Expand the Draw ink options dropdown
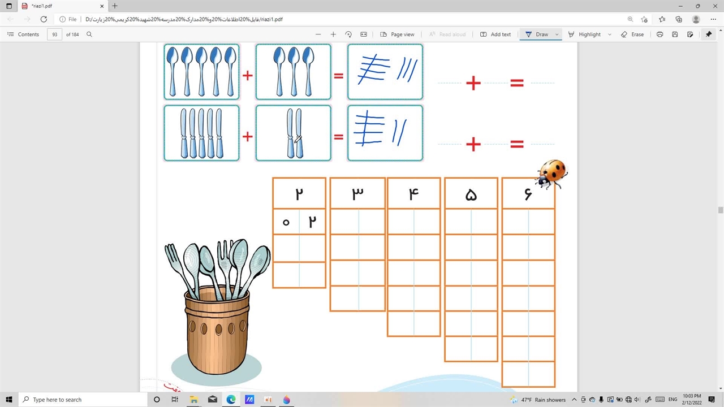This screenshot has height=407, width=724. coord(557,34)
